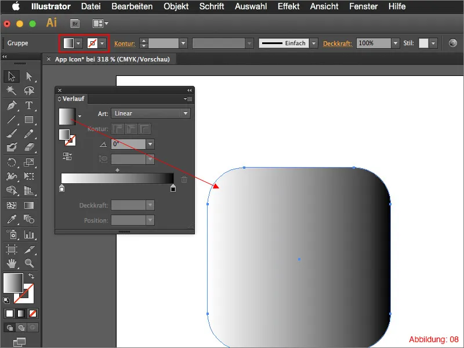Select the Mesh tool
The width and height of the screenshot is (464, 348).
[12, 205]
